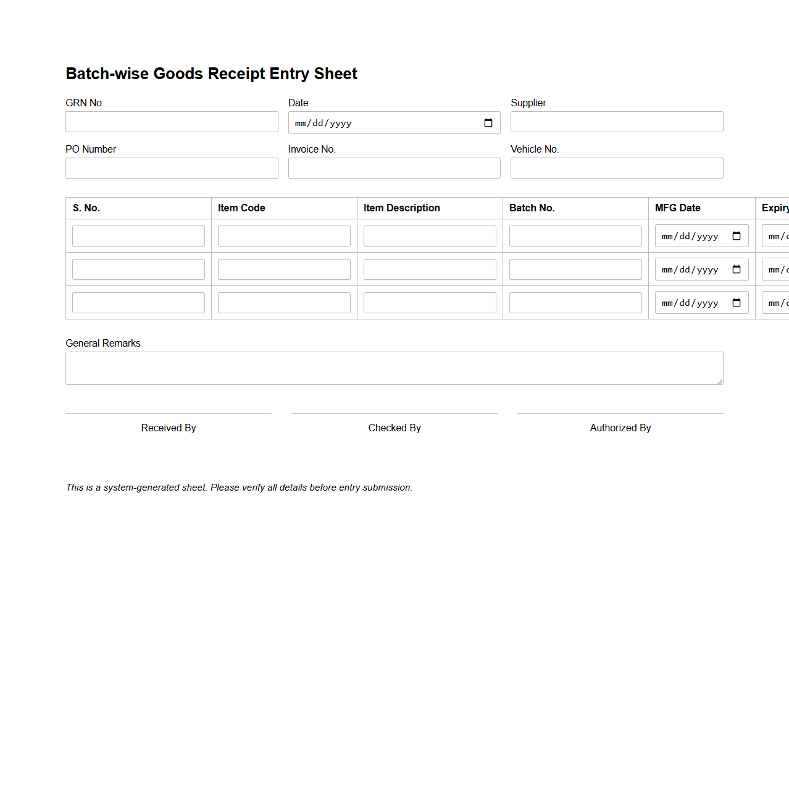Select the first row Item Code field

tap(284, 235)
